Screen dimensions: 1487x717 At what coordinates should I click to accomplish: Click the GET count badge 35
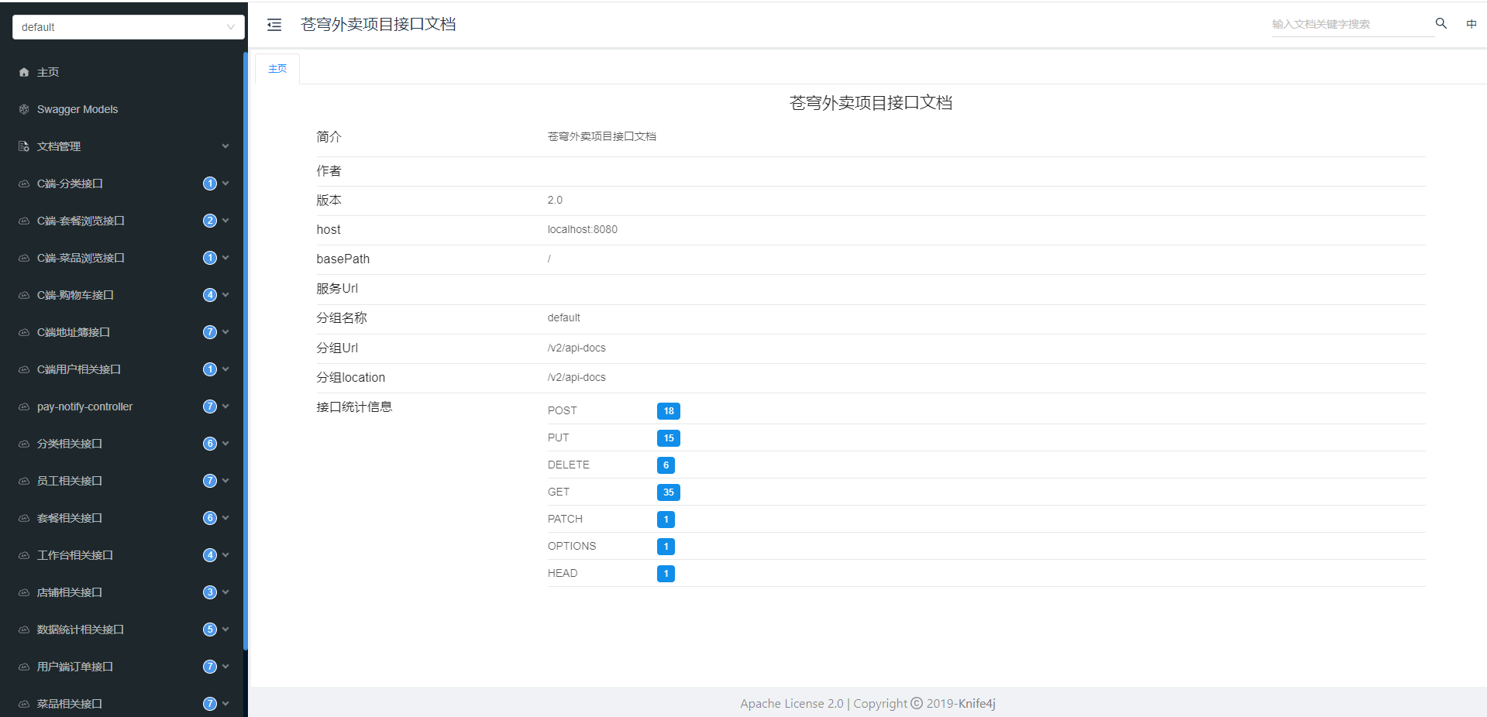click(669, 492)
